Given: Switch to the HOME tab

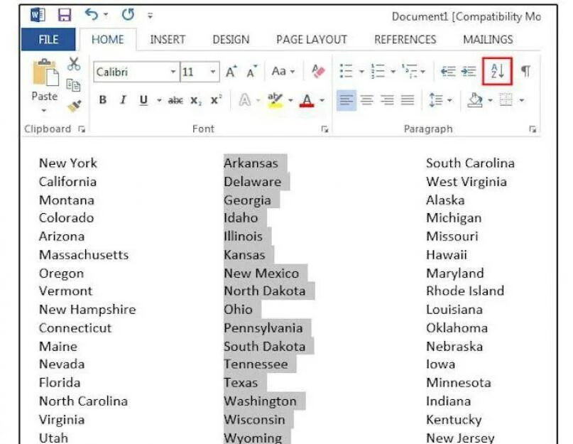Looking at the screenshot, I should tap(107, 39).
